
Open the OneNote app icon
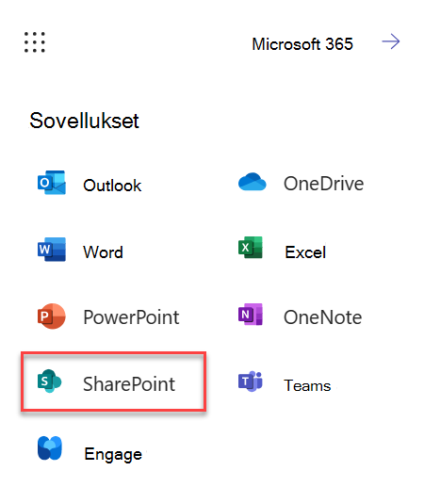(x=251, y=314)
